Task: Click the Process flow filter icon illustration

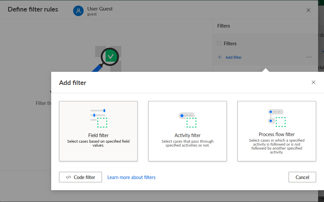Action: point(277,118)
